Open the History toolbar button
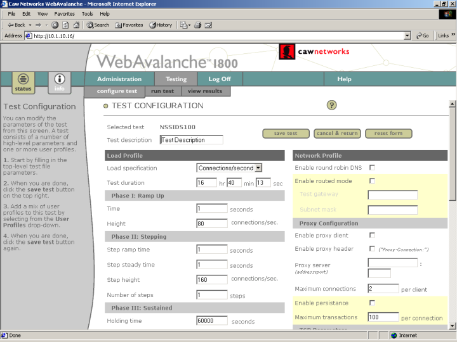Image resolution: width=457 pixels, height=342 pixels. click(x=161, y=25)
